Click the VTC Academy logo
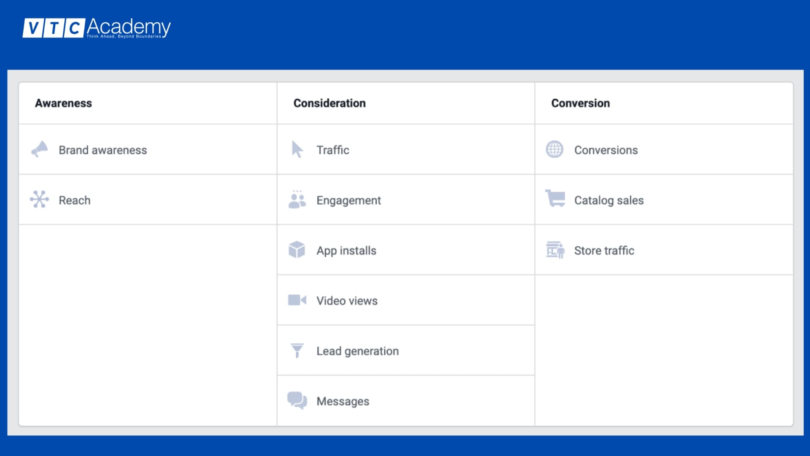The height and width of the screenshot is (456, 810). (97, 28)
